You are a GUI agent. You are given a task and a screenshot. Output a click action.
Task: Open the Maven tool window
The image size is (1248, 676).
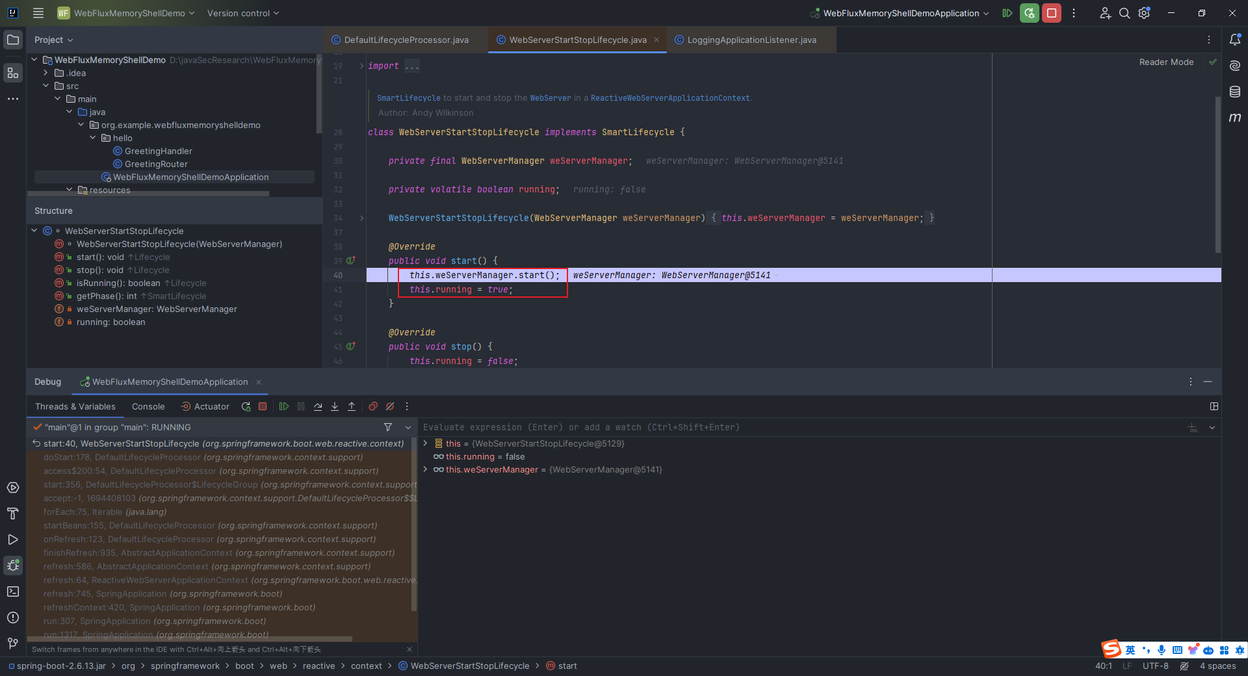click(x=1235, y=118)
